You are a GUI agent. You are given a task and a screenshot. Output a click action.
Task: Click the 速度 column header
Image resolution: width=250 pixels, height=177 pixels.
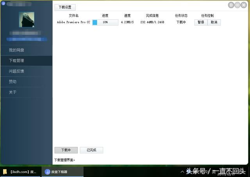coord(127,16)
